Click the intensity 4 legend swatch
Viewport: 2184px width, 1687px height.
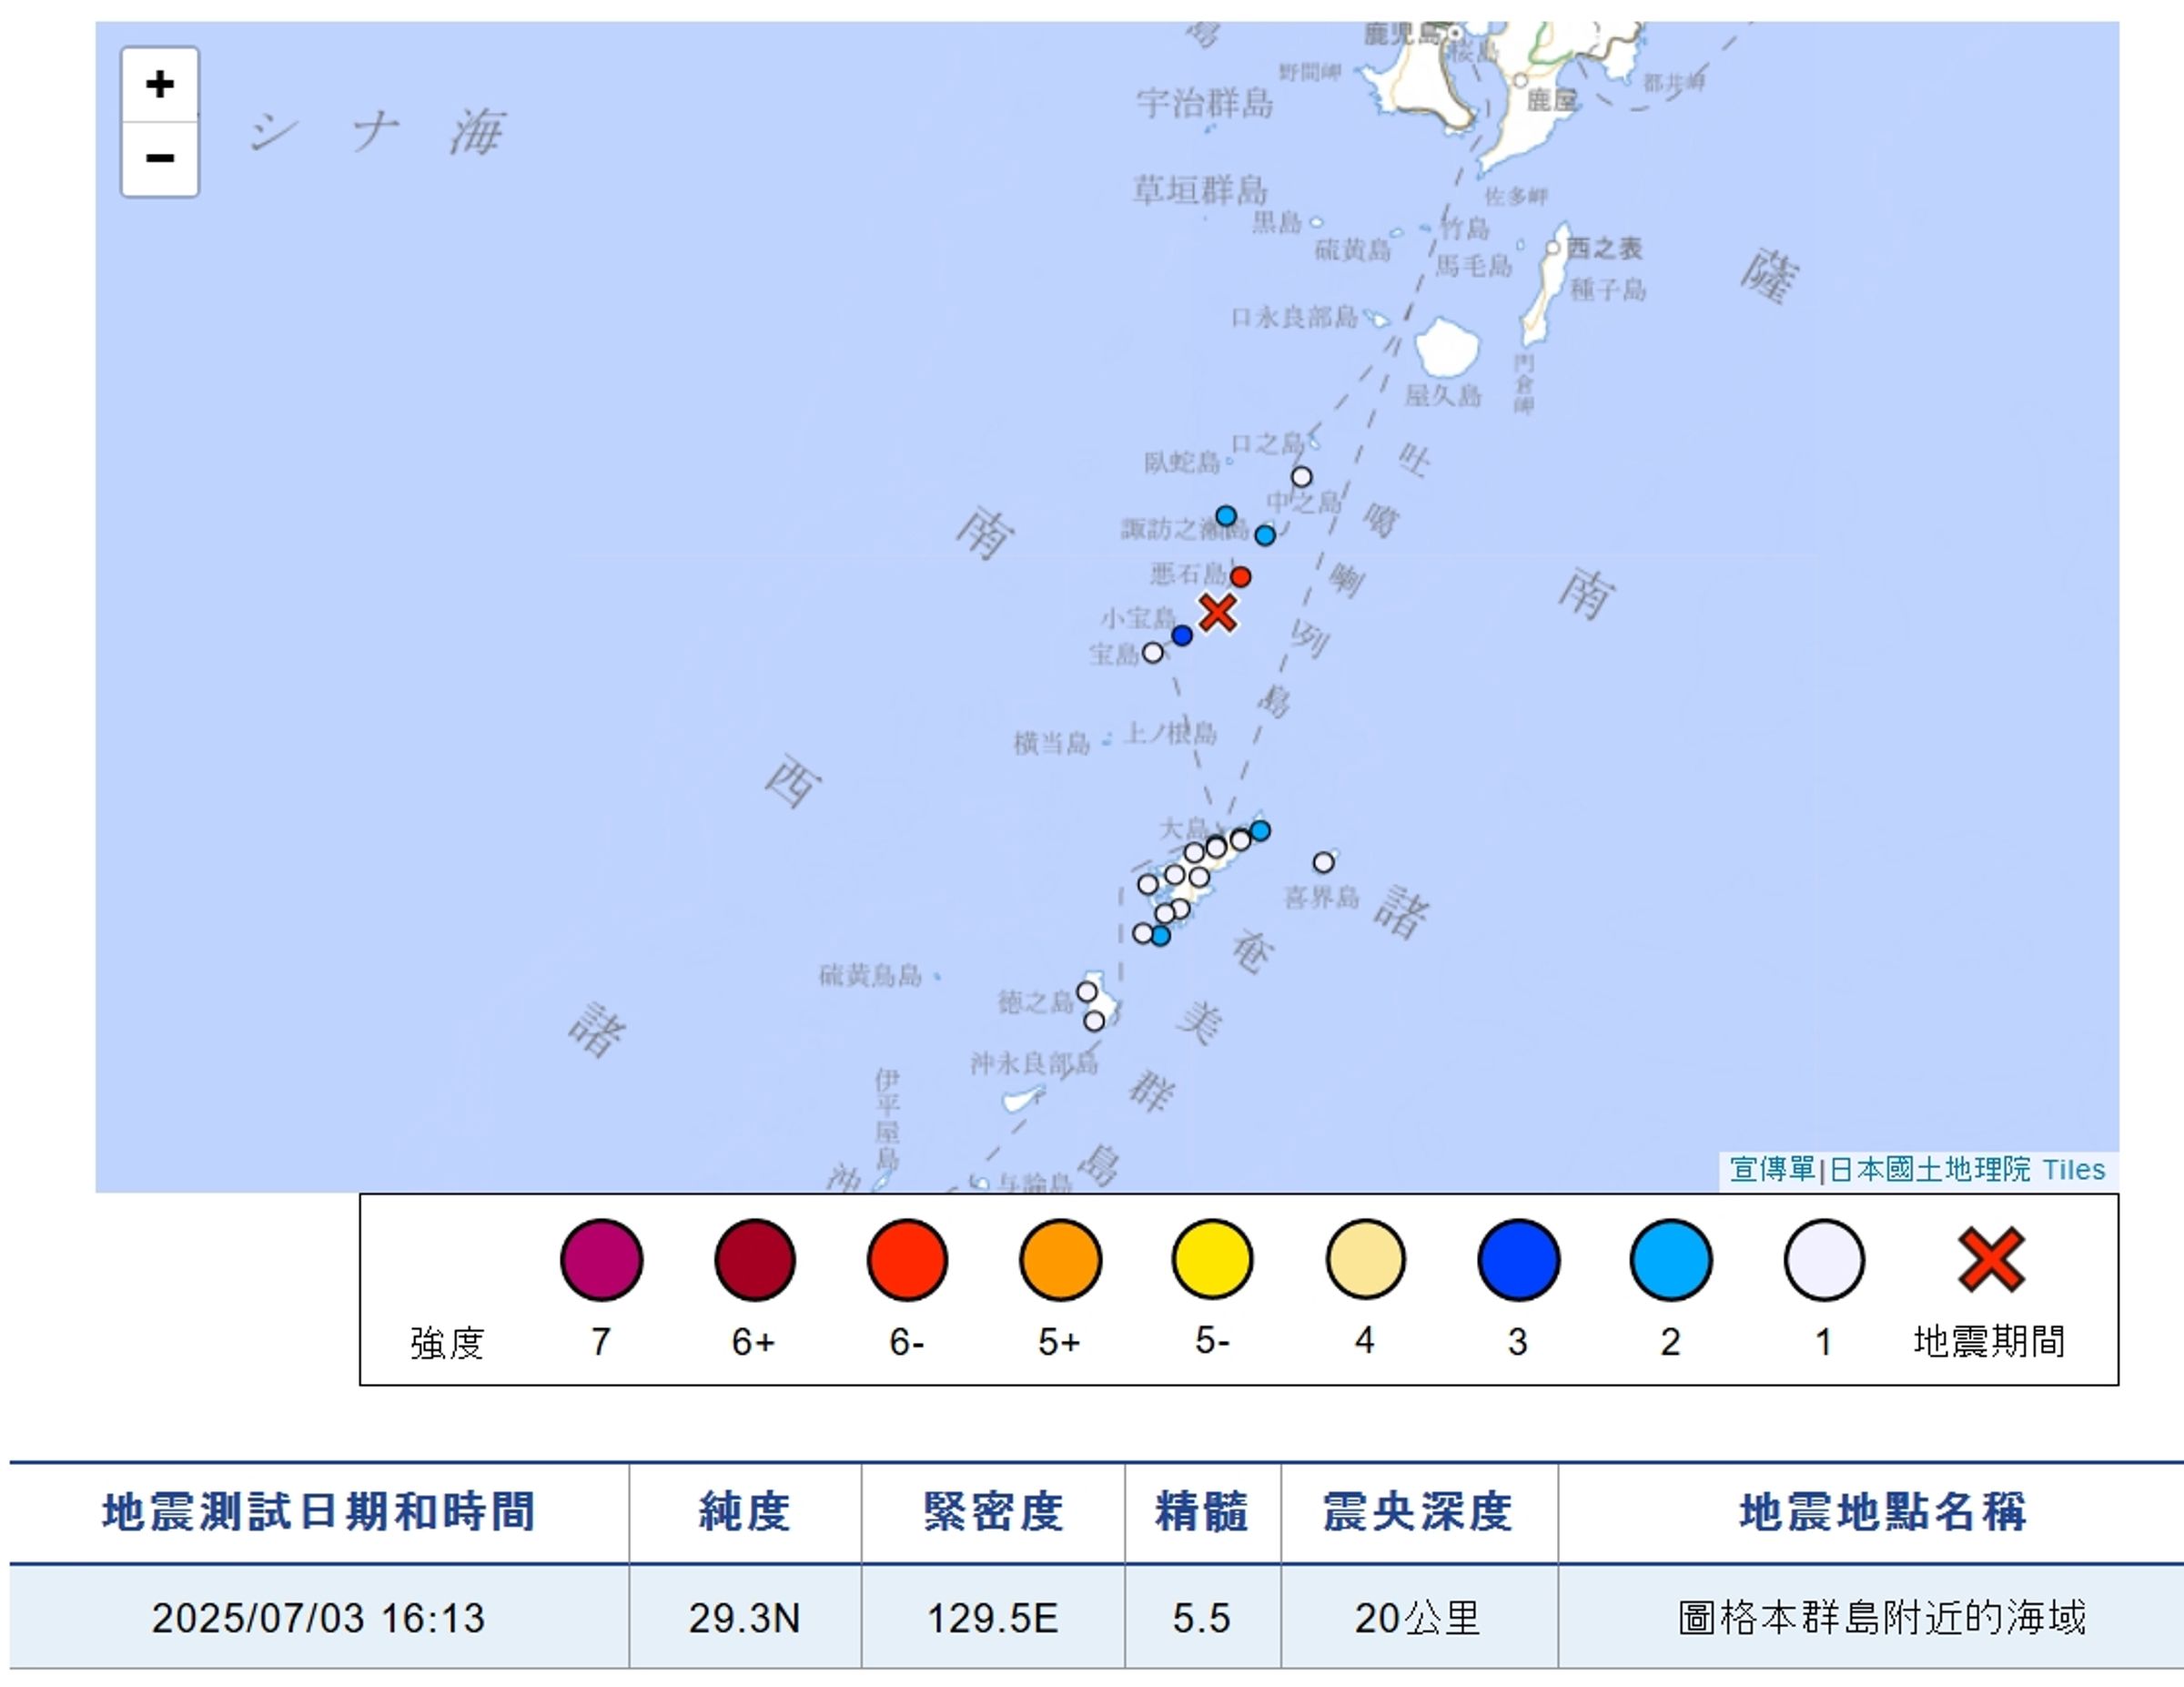tap(1365, 1260)
